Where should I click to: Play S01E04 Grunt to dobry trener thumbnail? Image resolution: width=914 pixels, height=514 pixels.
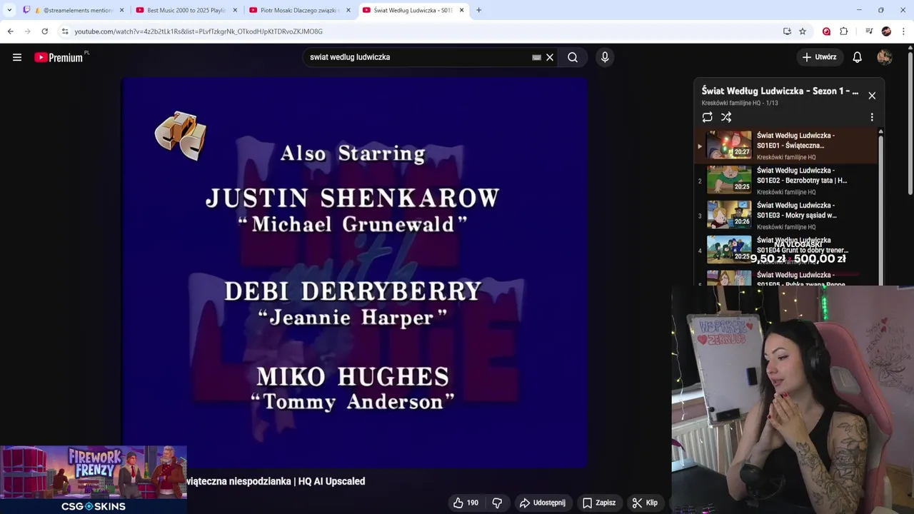pyautogui.click(x=729, y=249)
